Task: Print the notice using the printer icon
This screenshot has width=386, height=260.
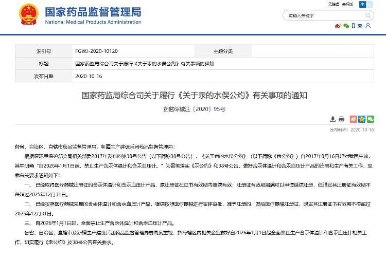Action: (x=341, y=119)
